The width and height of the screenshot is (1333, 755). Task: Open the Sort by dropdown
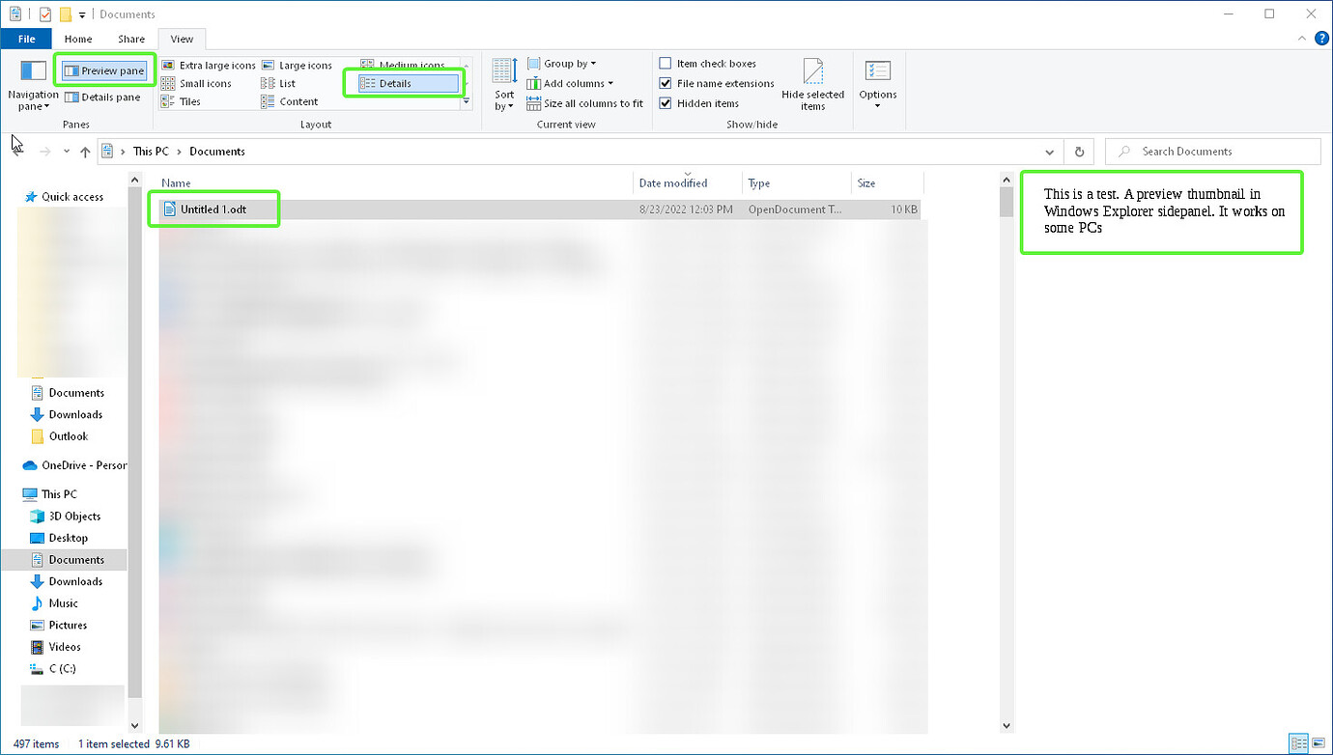[x=503, y=84]
